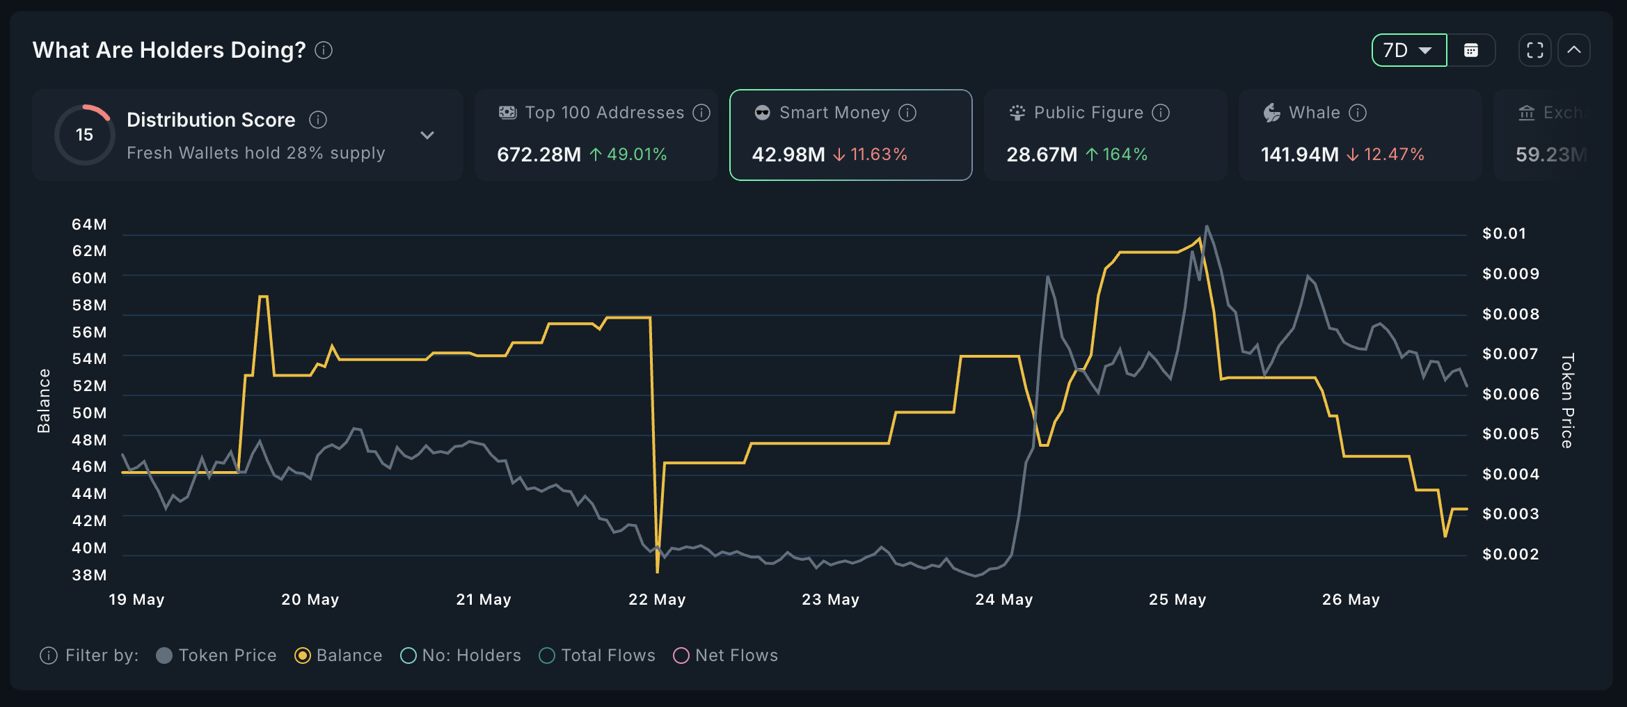The height and width of the screenshot is (707, 1627).
Task: Click the Whale info tooltip button
Action: [1356, 112]
